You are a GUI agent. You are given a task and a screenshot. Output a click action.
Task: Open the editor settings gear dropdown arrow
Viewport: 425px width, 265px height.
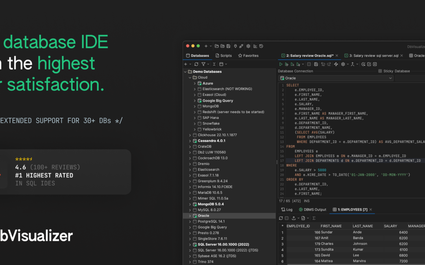point(347,64)
